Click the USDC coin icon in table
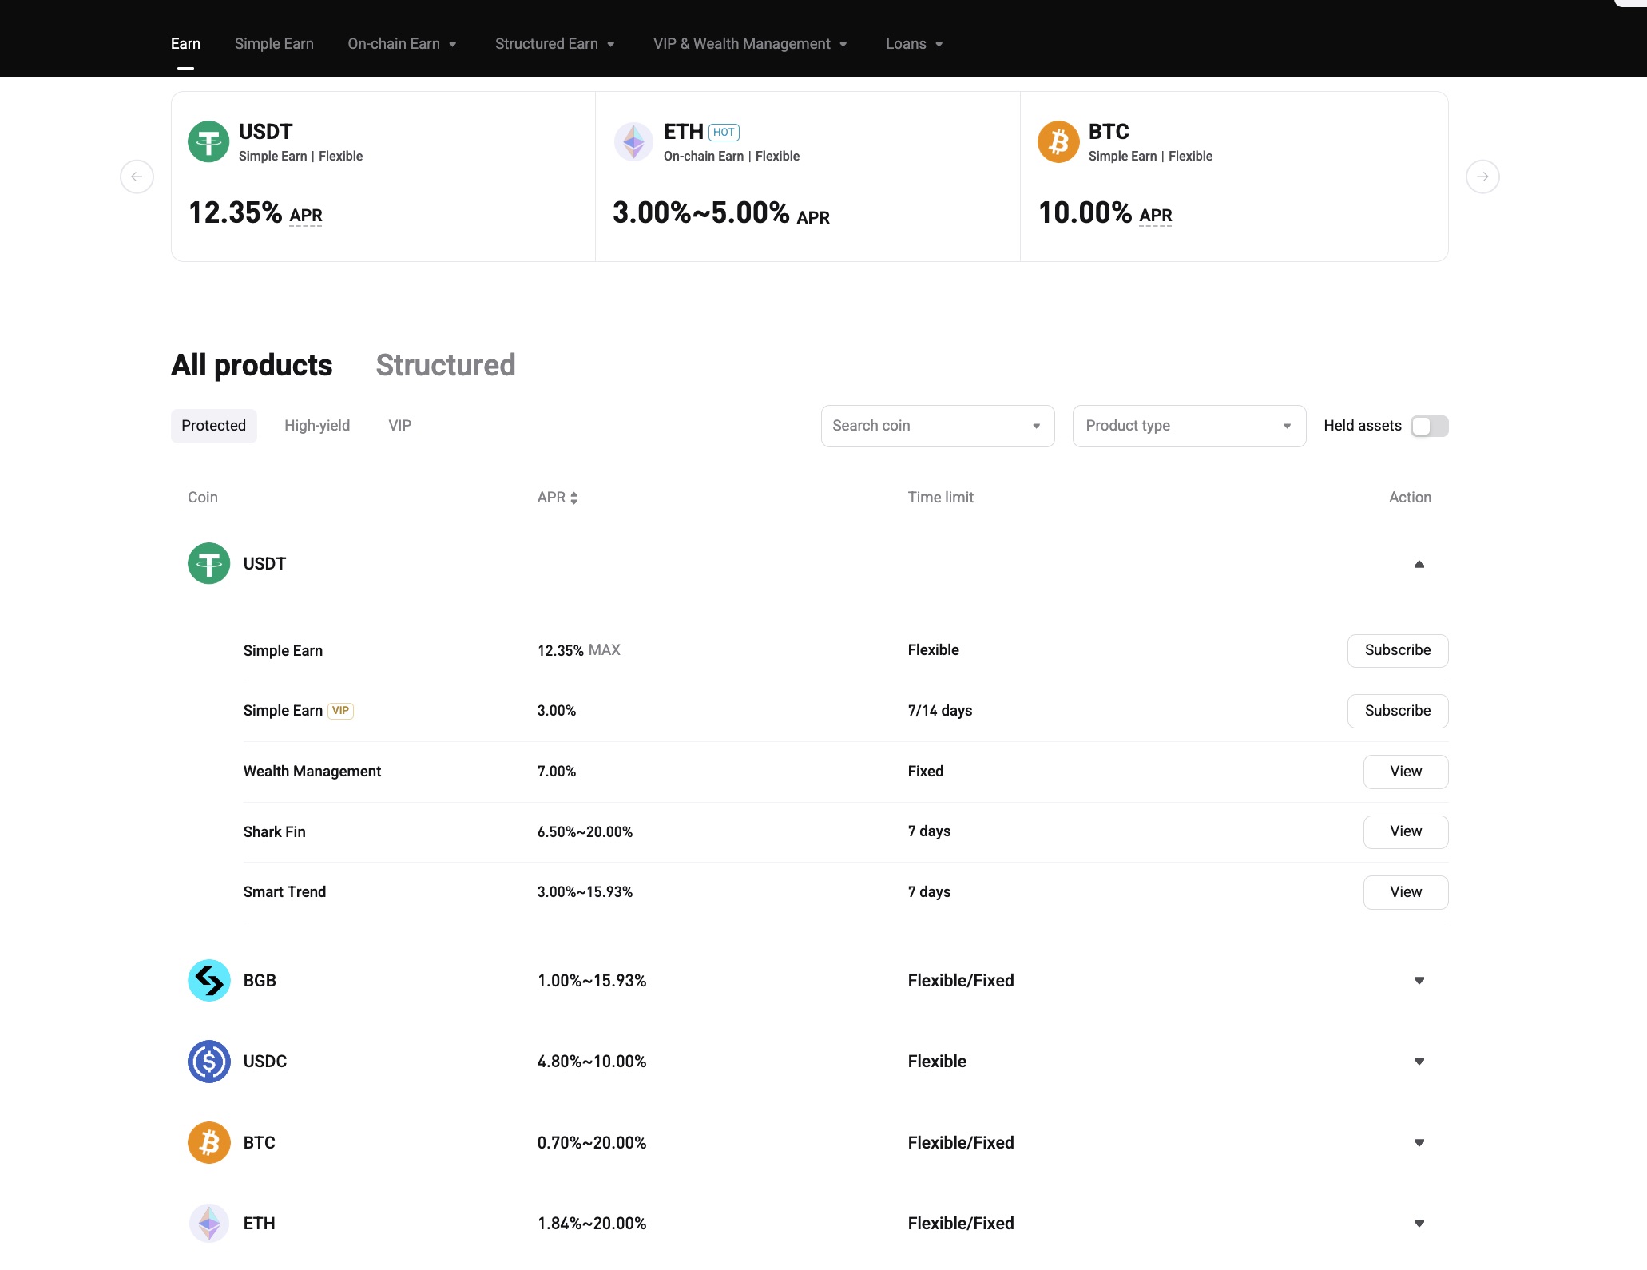This screenshot has height=1270, width=1647. [209, 1062]
